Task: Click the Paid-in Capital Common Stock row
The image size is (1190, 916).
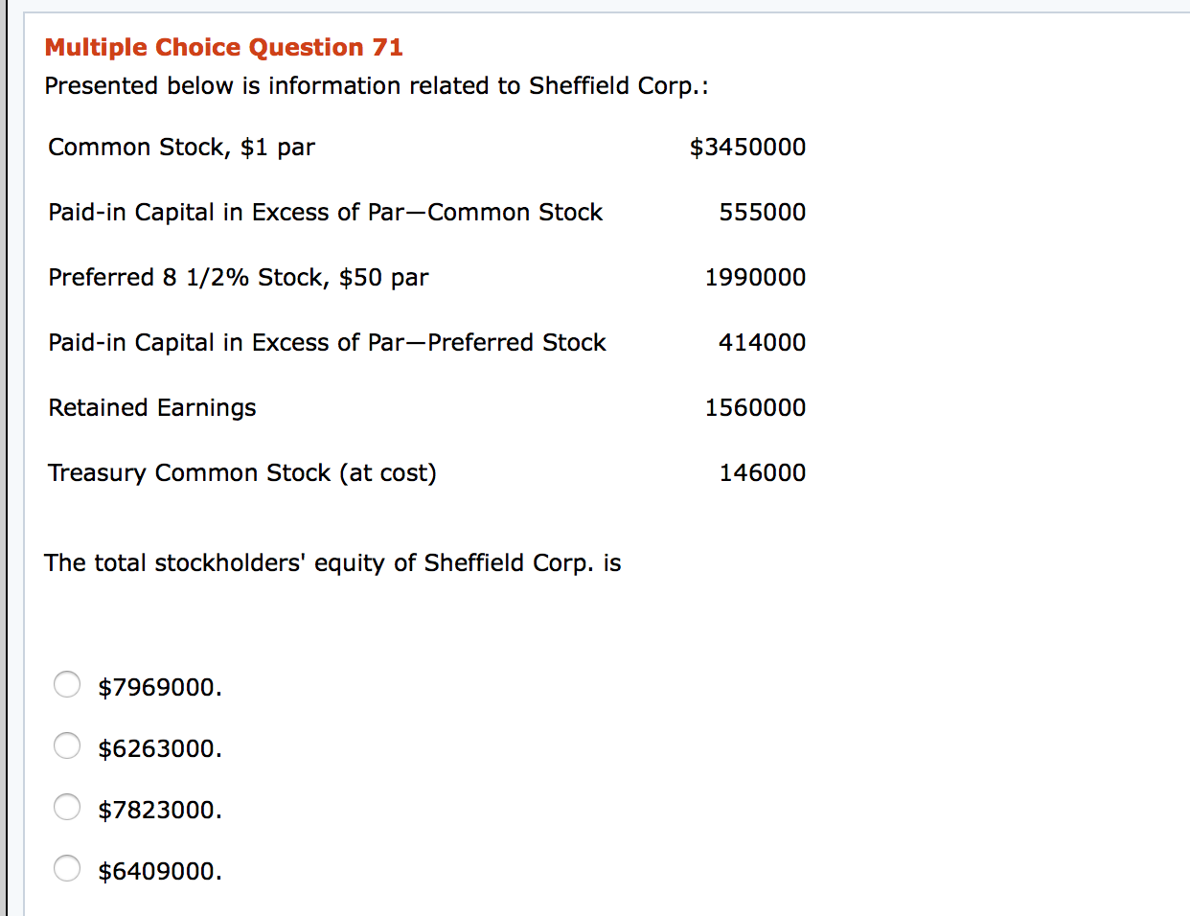Action: 326,212
